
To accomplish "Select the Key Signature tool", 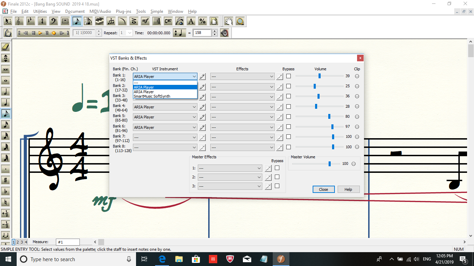I will (31, 21).
